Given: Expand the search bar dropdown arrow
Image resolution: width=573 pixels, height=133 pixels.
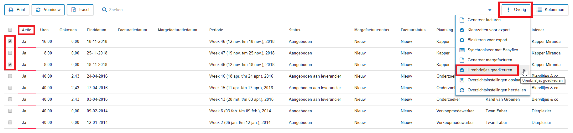Looking at the screenshot, I should 490,10.
